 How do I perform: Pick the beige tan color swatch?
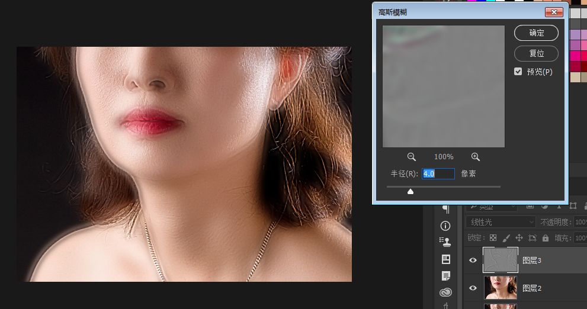[x=575, y=77]
